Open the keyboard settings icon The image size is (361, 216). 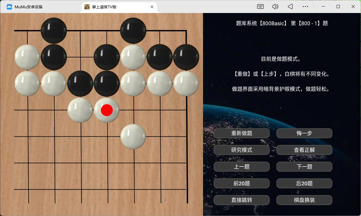tap(260, 7)
